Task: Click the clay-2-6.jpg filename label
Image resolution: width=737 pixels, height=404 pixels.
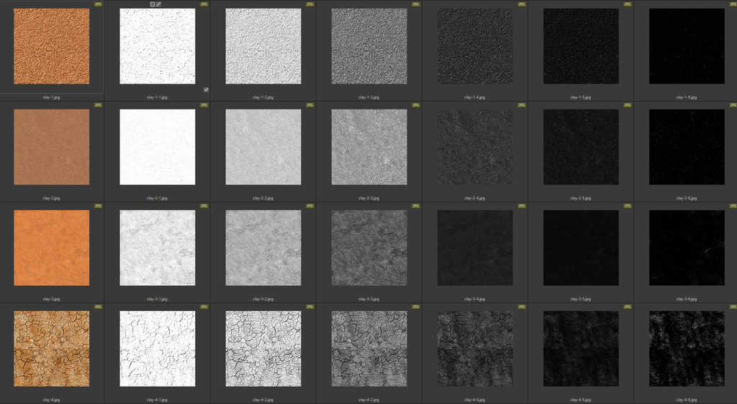Action: click(687, 198)
